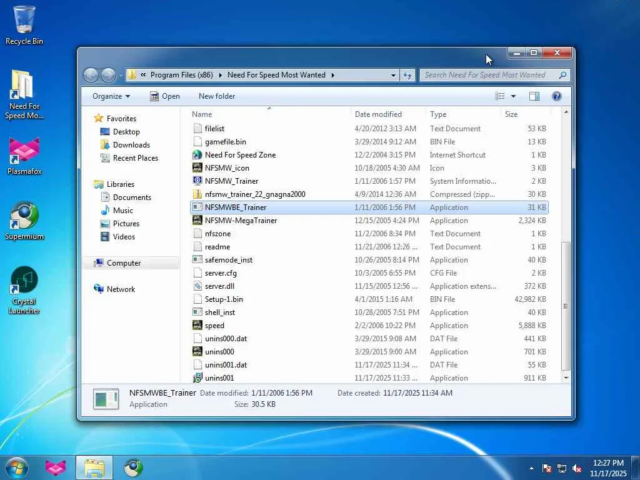Expand arrow after Need For Speed Most Wanted breadcrumb

tap(333, 75)
